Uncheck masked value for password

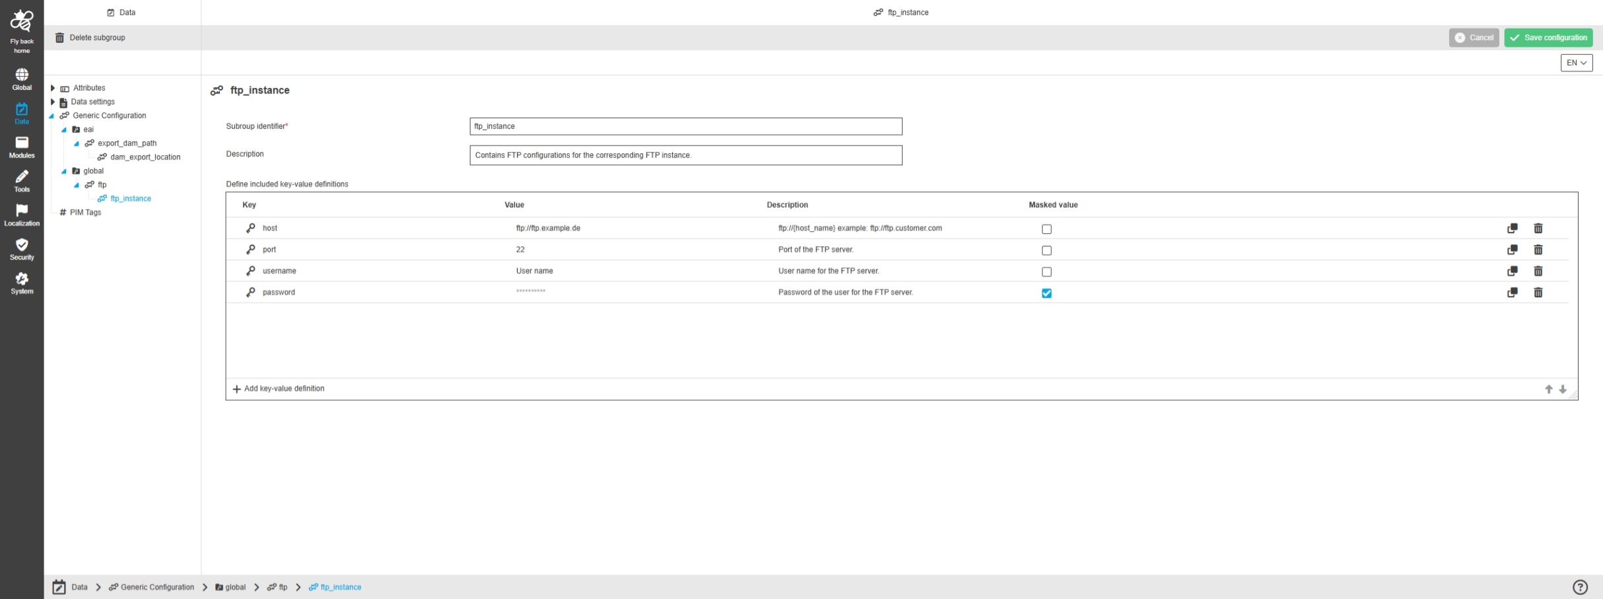coord(1046,293)
